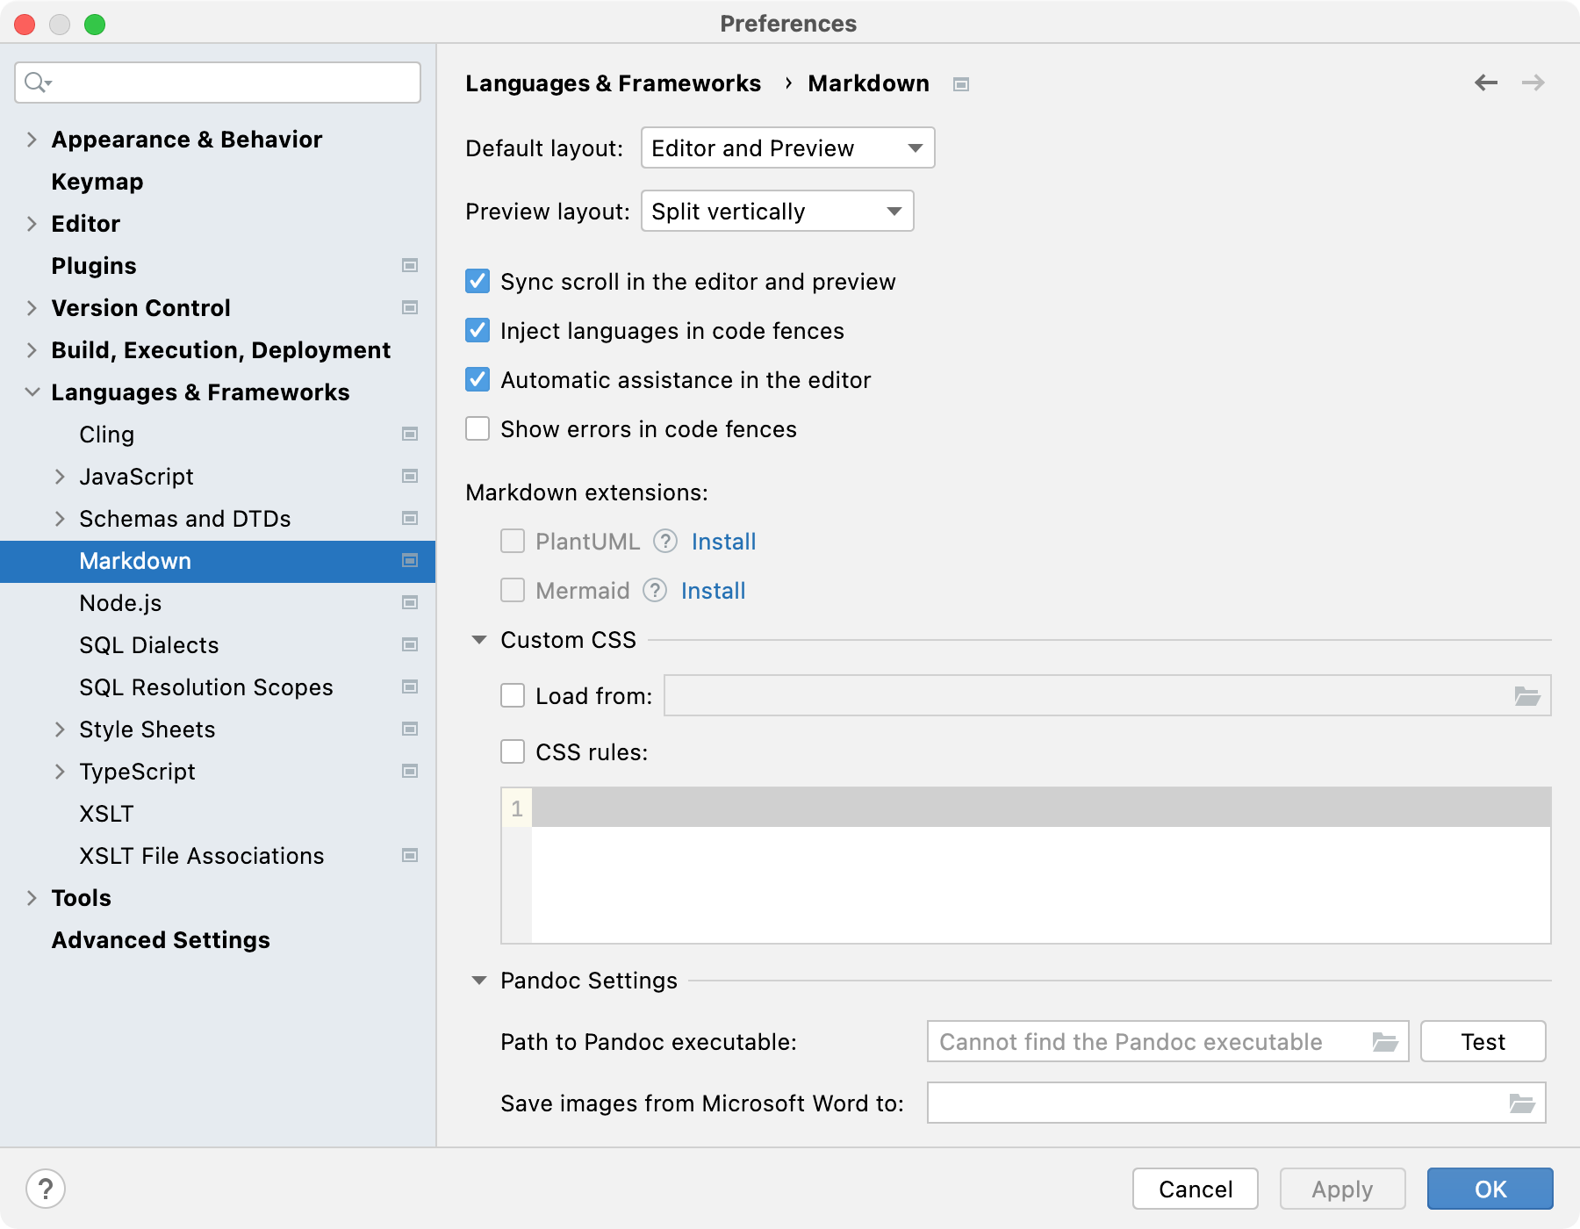Open the Default layout dropdown
This screenshot has height=1229, width=1580.
(788, 147)
